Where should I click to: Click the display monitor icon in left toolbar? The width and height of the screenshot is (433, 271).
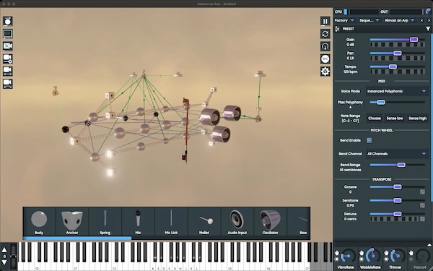pos(8,34)
